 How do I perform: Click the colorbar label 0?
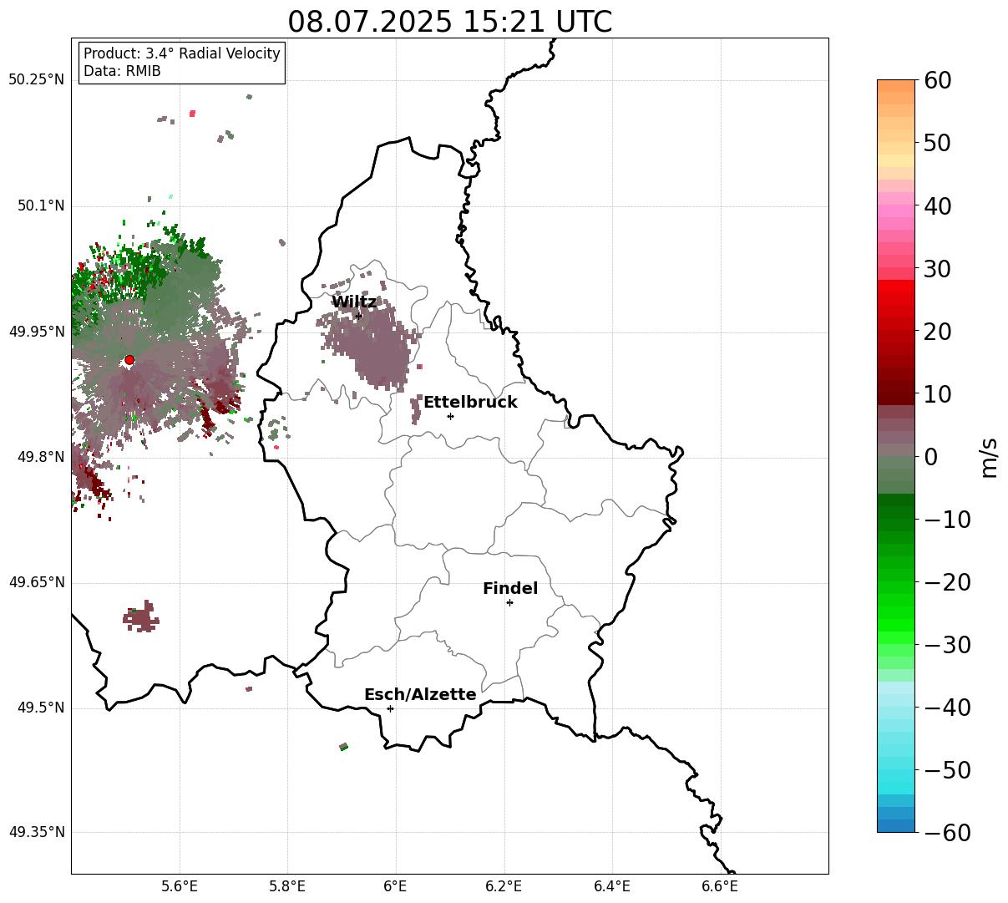[930, 457]
